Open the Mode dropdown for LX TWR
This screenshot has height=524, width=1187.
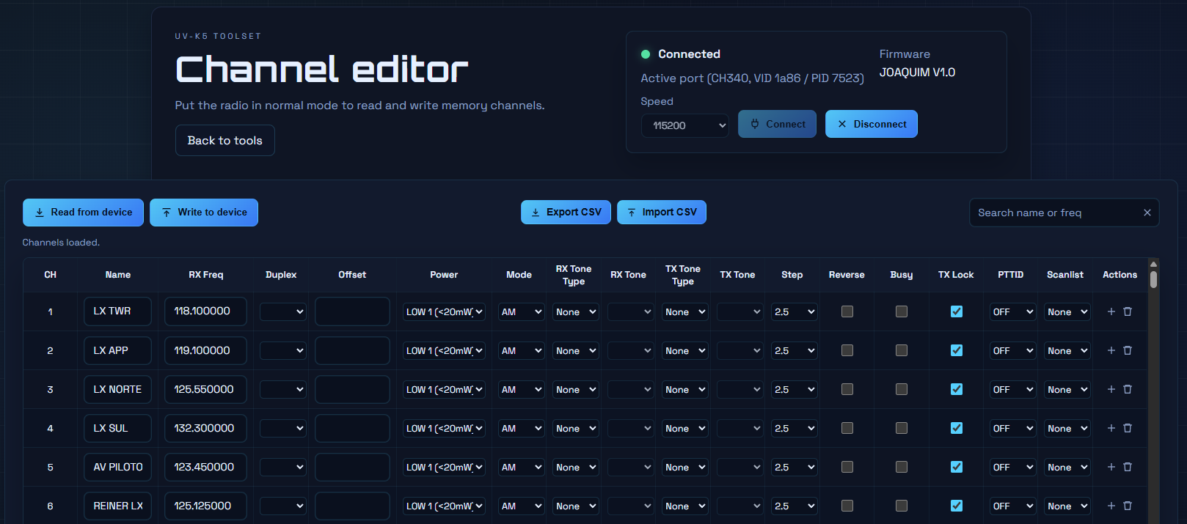[521, 311]
